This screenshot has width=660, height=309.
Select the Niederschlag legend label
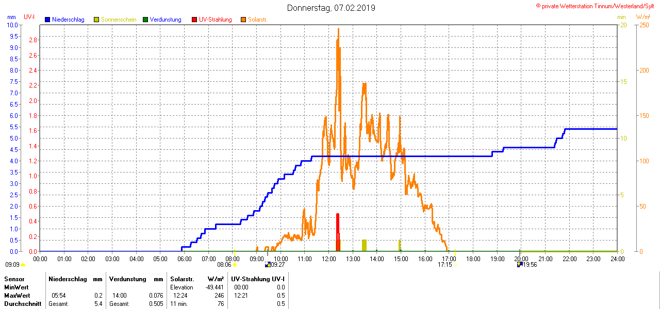pyautogui.click(x=68, y=20)
